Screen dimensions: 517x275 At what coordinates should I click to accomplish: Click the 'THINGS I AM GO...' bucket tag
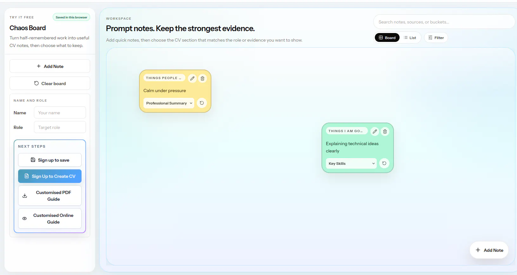(x=347, y=131)
